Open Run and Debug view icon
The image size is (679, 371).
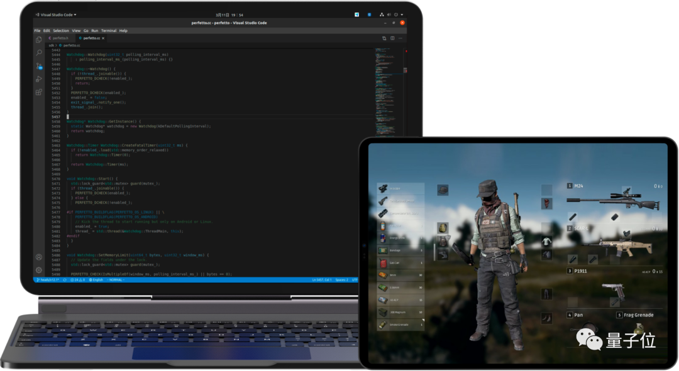pyautogui.click(x=38, y=78)
